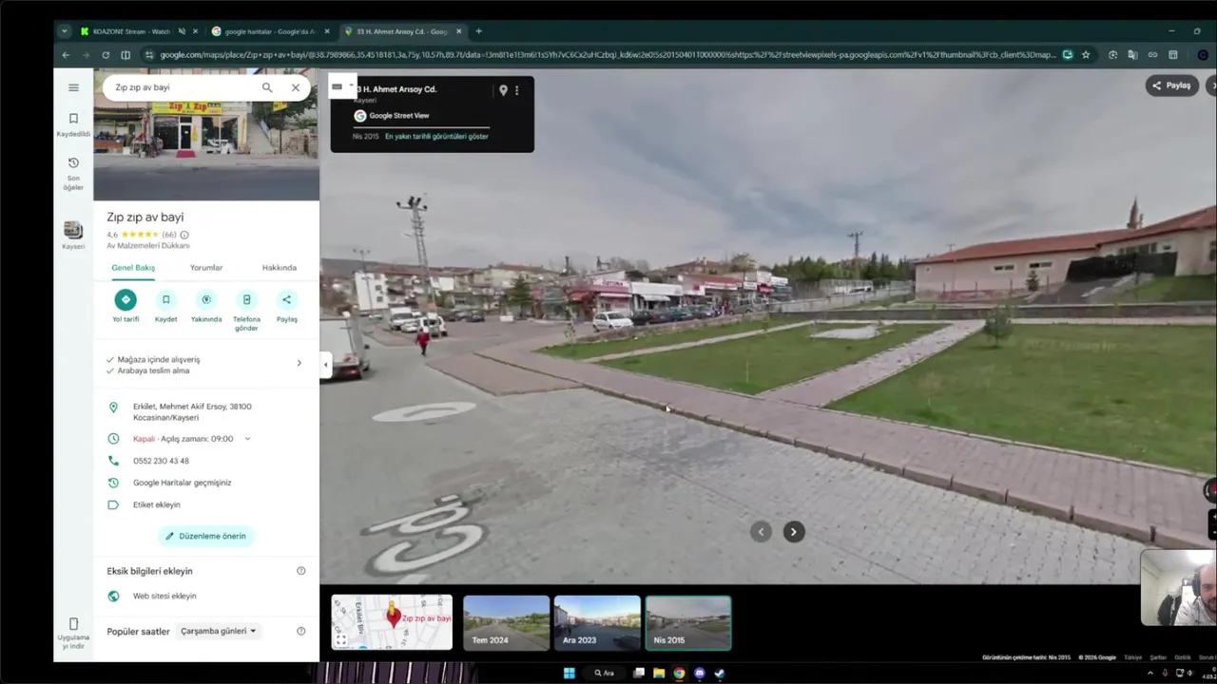Screen dimensions: 1217x684
Task: Select the Kayseri recent item in the sidebar
Action: click(73, 235)
